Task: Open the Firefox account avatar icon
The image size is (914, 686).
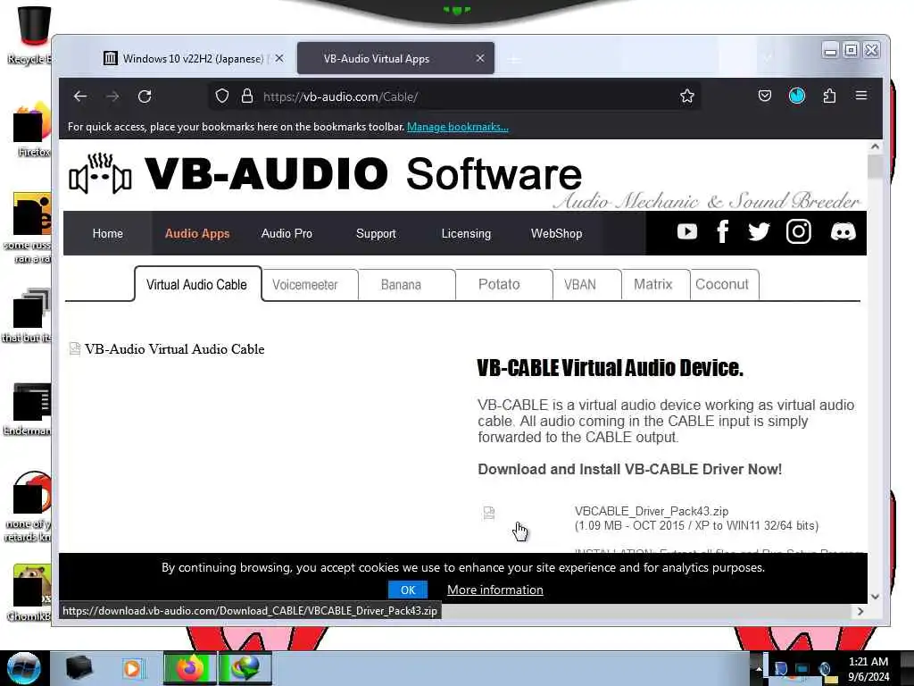Action: [x=797, y=96]
